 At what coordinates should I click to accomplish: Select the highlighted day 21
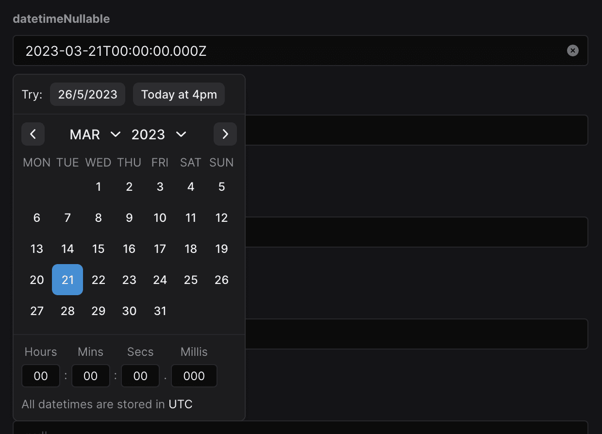(x=67, y=280)
